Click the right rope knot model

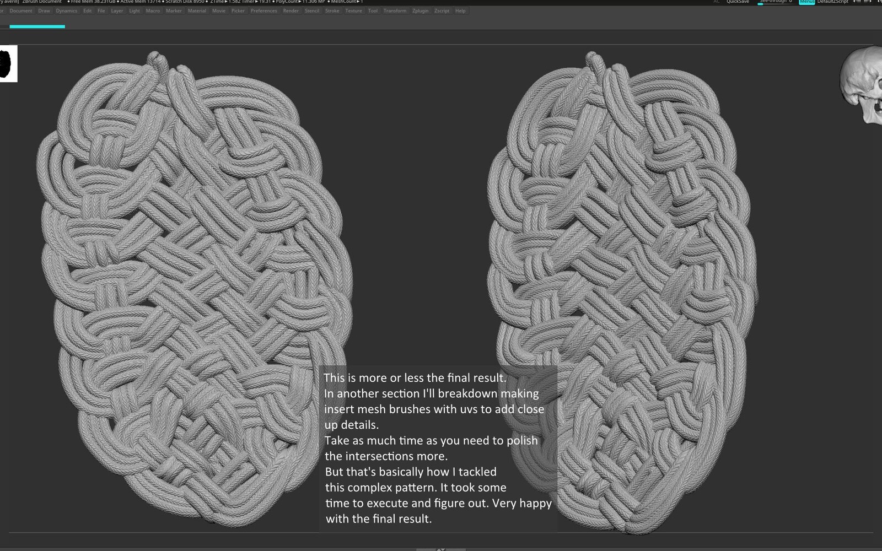point(623,292)
